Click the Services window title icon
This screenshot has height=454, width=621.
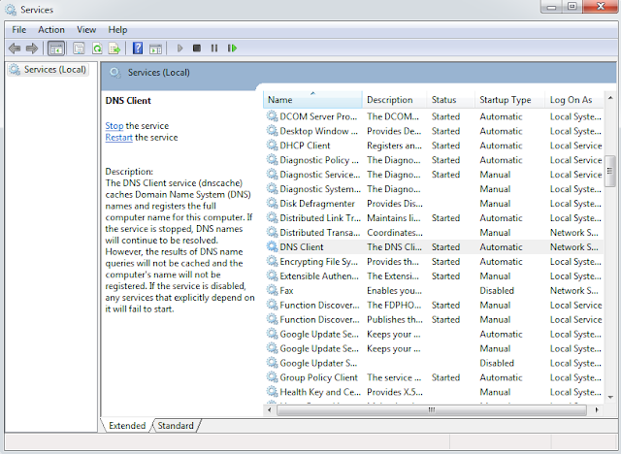[11, 10]
